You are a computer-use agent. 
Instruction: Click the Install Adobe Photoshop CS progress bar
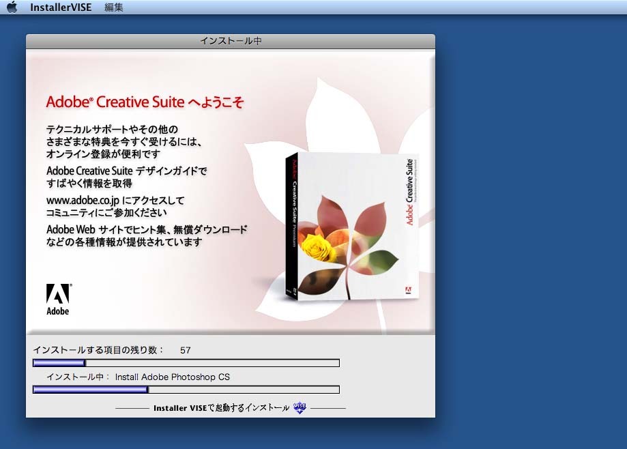tap(186, 390)
